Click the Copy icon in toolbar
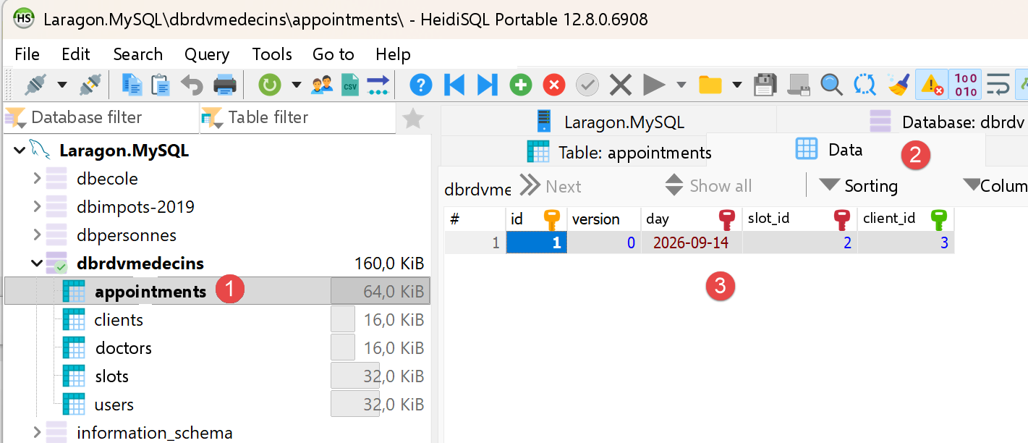The width and height of the screenshot is (1028, 443). (132, 85)
